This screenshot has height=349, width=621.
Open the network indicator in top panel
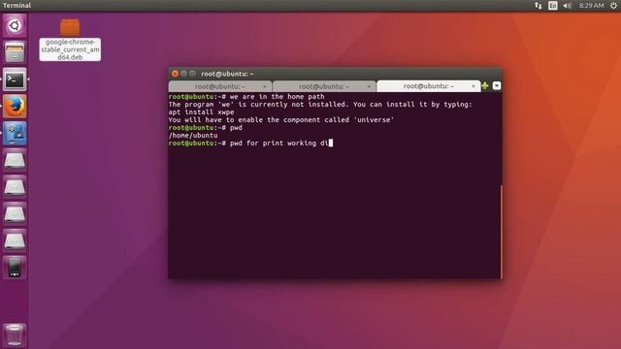(538, 6)
